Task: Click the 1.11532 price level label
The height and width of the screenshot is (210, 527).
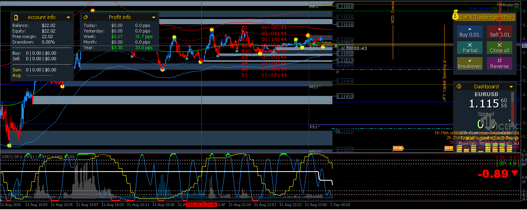Action: tap(345, 53)
